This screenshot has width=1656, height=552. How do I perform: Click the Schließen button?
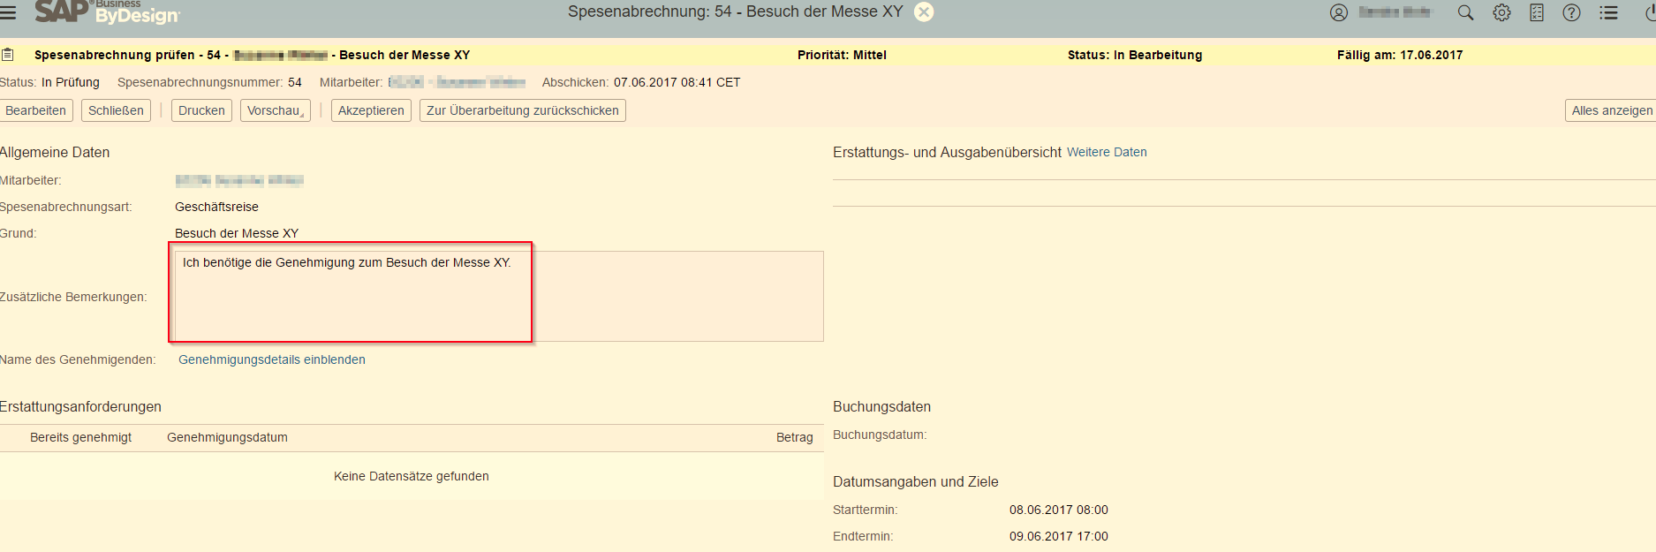pyautogui.click(x=116, y=110)
